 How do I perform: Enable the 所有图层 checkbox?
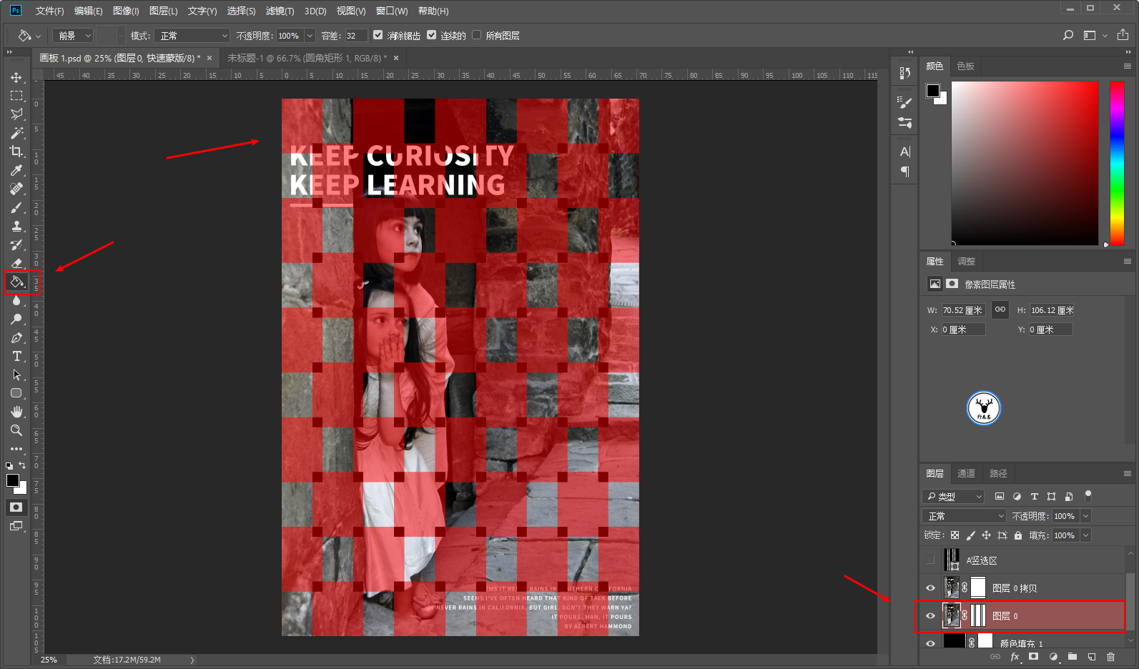477,35
